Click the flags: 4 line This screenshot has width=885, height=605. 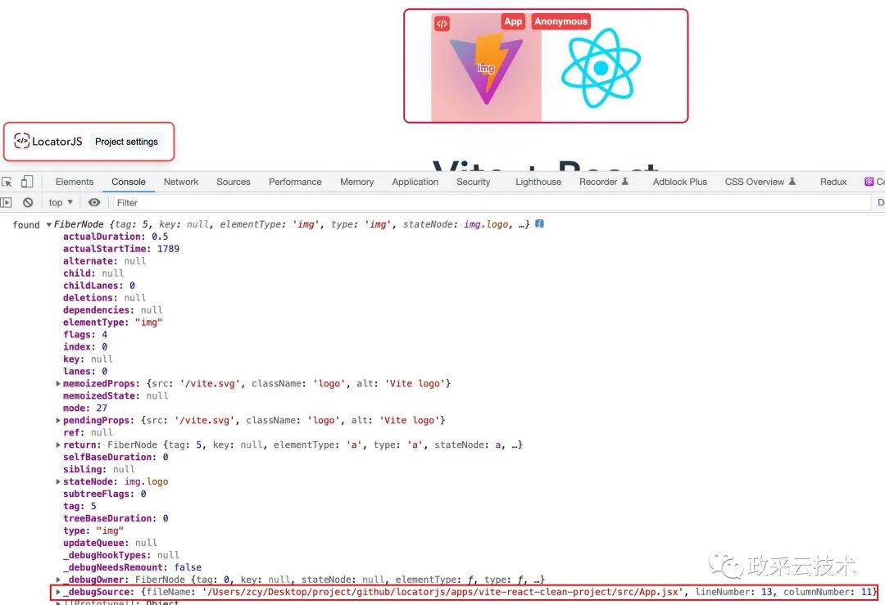pyautogui.click(x=85, y=334)
